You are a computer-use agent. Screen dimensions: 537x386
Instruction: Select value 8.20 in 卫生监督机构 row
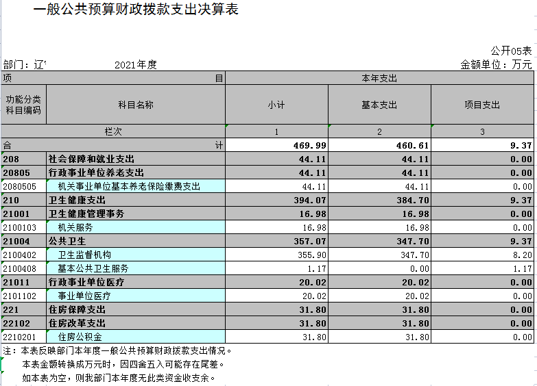(482, 255)
